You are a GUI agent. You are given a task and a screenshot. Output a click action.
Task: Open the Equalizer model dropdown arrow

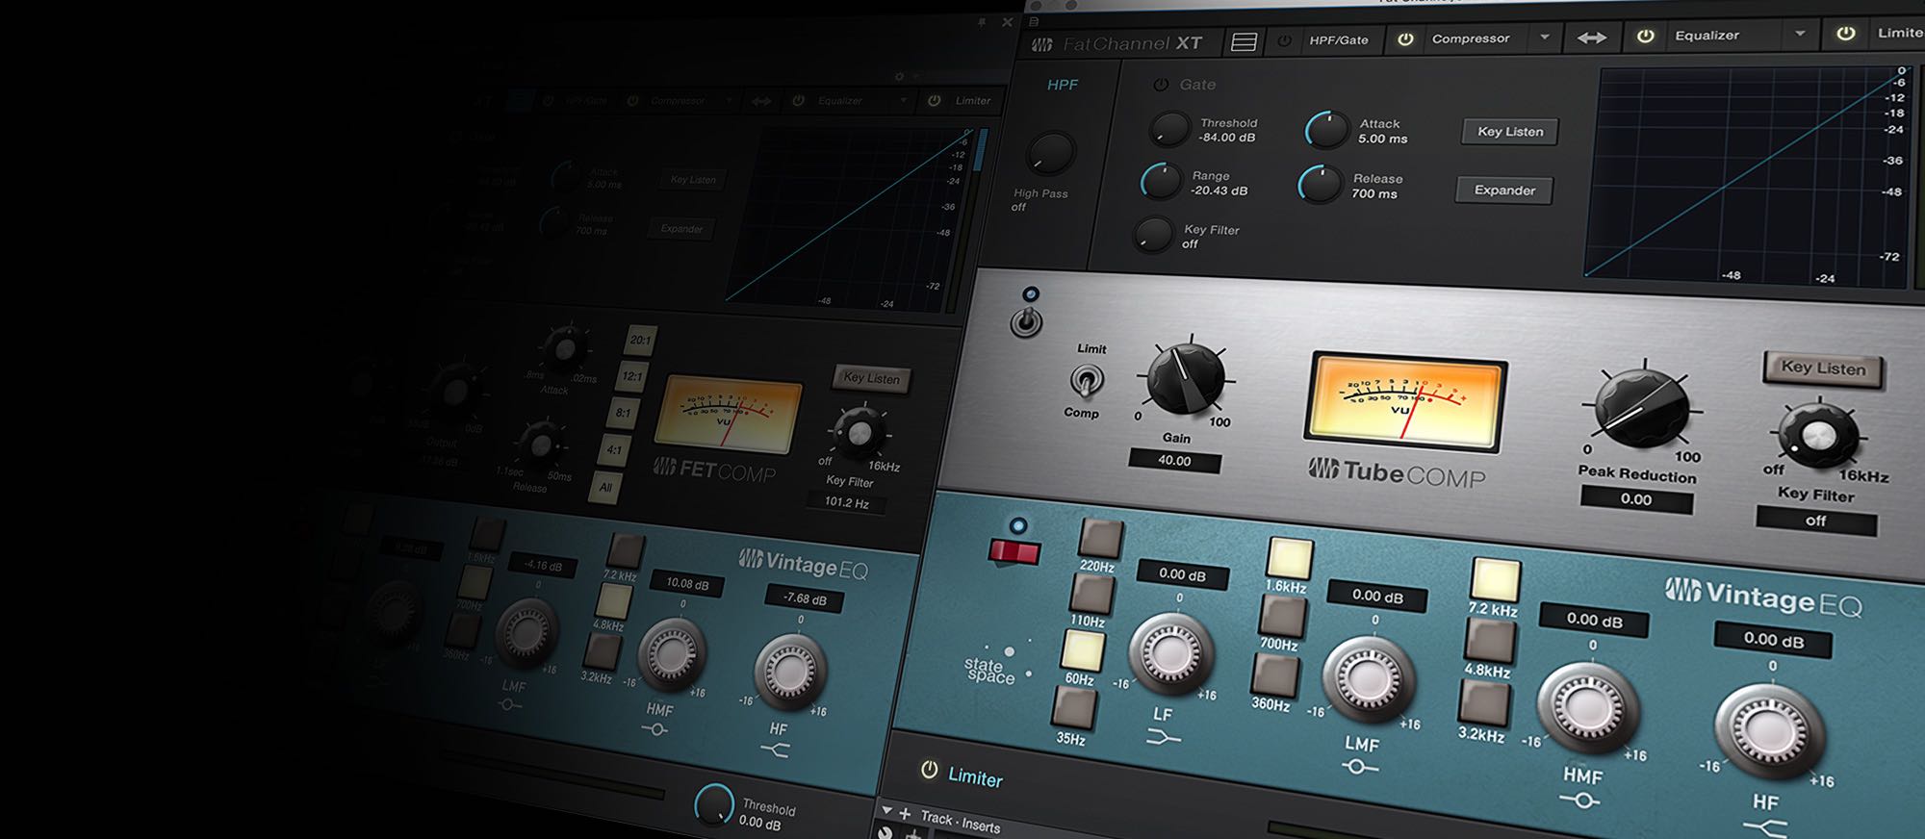tap(1800, 34)
